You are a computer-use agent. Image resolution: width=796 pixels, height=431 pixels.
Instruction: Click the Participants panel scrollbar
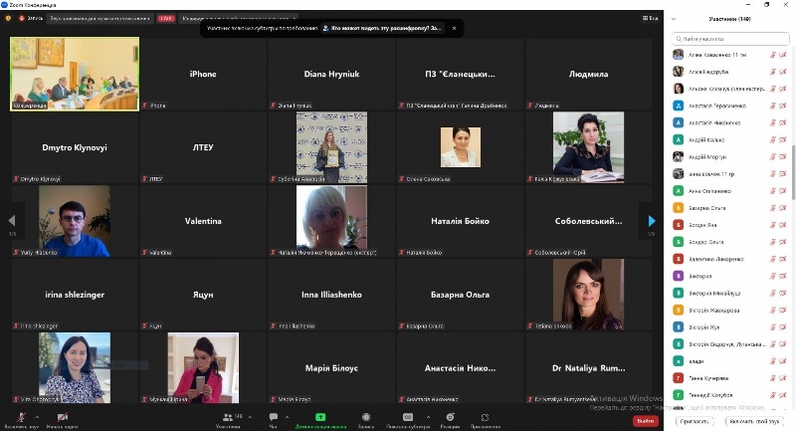click(793, 172)
